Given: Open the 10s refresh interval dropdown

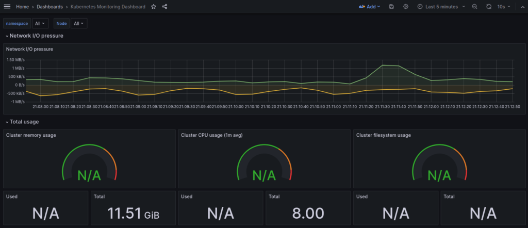Looking at the screenshot, I should click(x=504, y=7).
